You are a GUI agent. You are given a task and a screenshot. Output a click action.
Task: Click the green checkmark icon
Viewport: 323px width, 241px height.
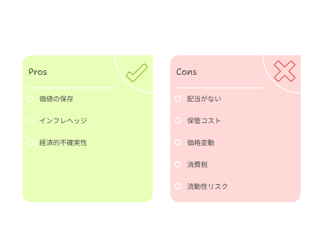point(137,73)
